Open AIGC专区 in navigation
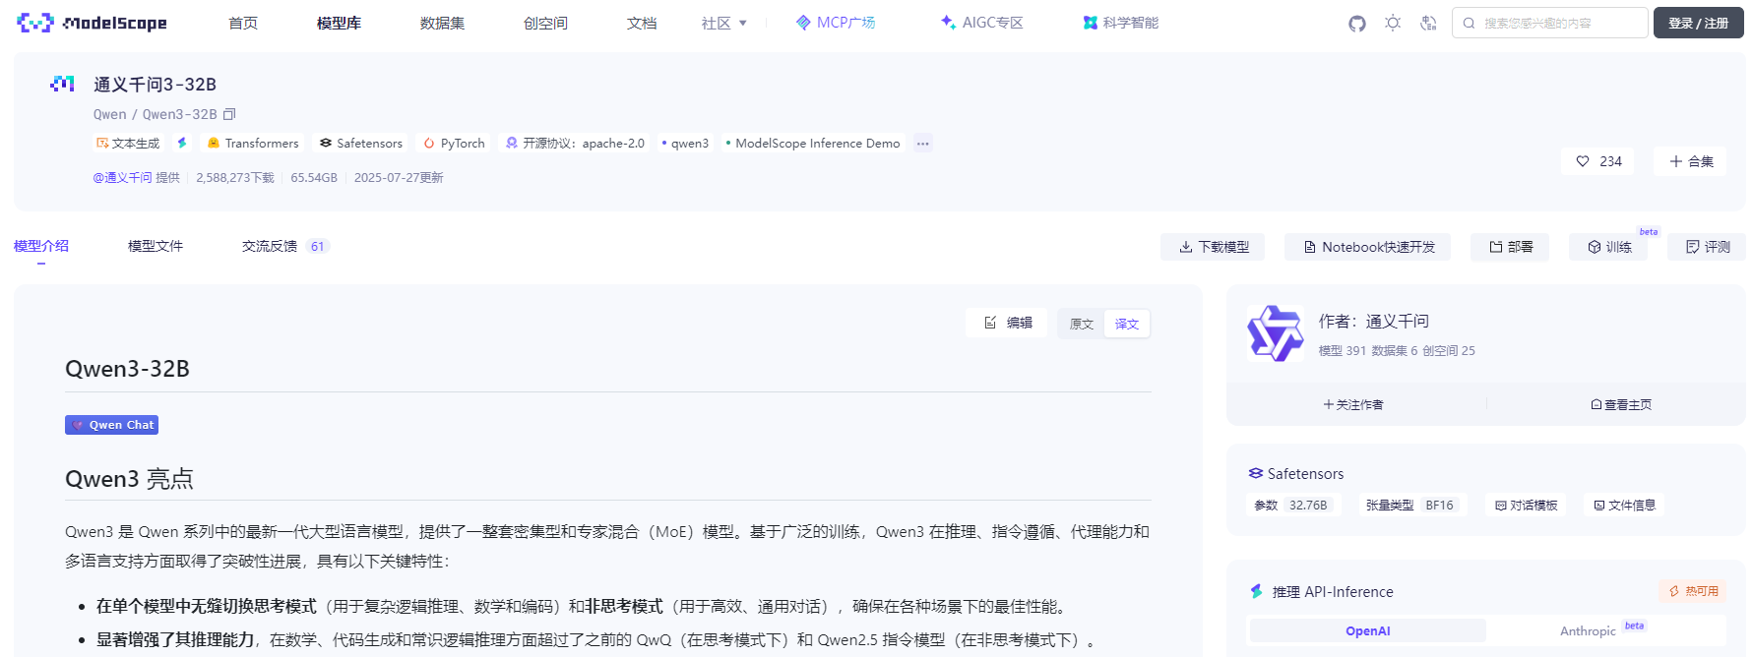 point(982,23)
